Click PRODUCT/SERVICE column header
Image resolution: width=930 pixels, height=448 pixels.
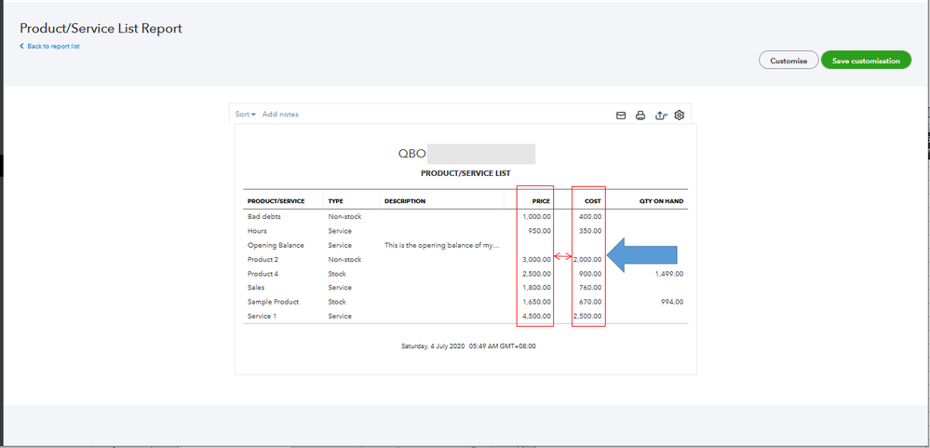pos(276,201)
